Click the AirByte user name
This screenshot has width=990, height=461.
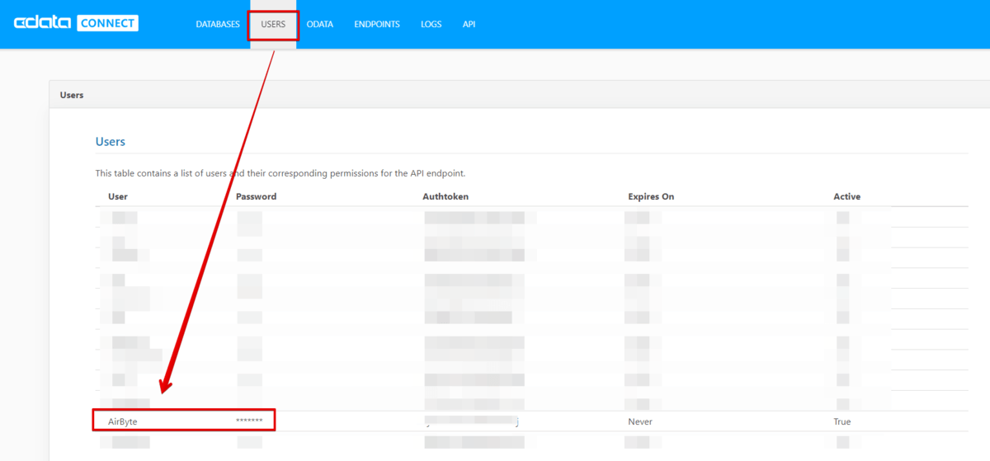click(123, 421)
